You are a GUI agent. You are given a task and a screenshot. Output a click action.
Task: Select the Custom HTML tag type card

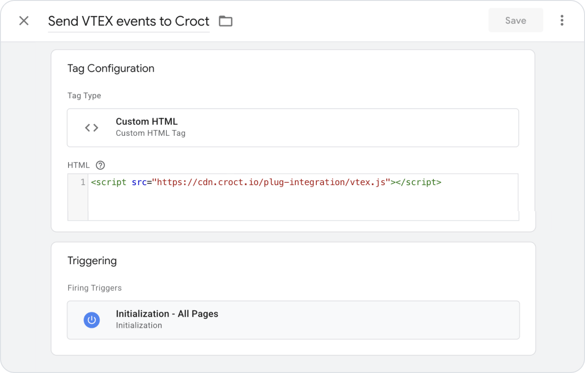point(293,128)
